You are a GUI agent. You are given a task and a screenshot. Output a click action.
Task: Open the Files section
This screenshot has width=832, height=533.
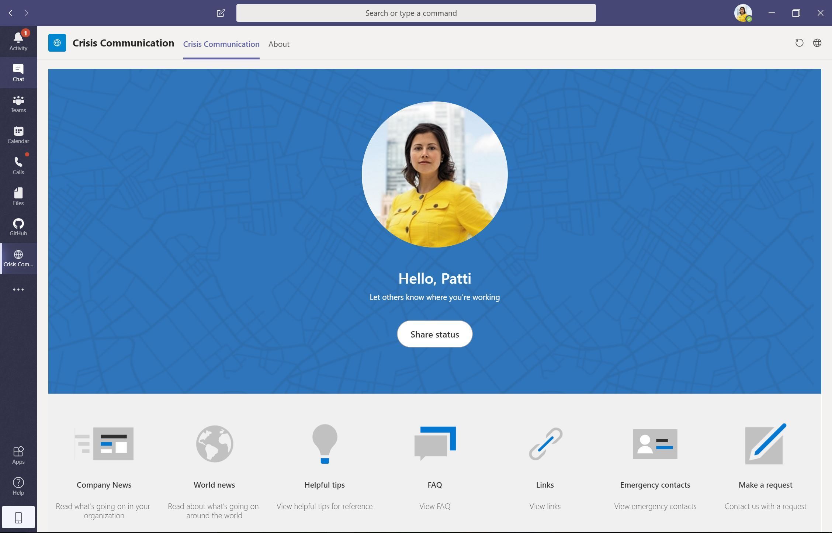pyautogui.click(x=18, y=197)
